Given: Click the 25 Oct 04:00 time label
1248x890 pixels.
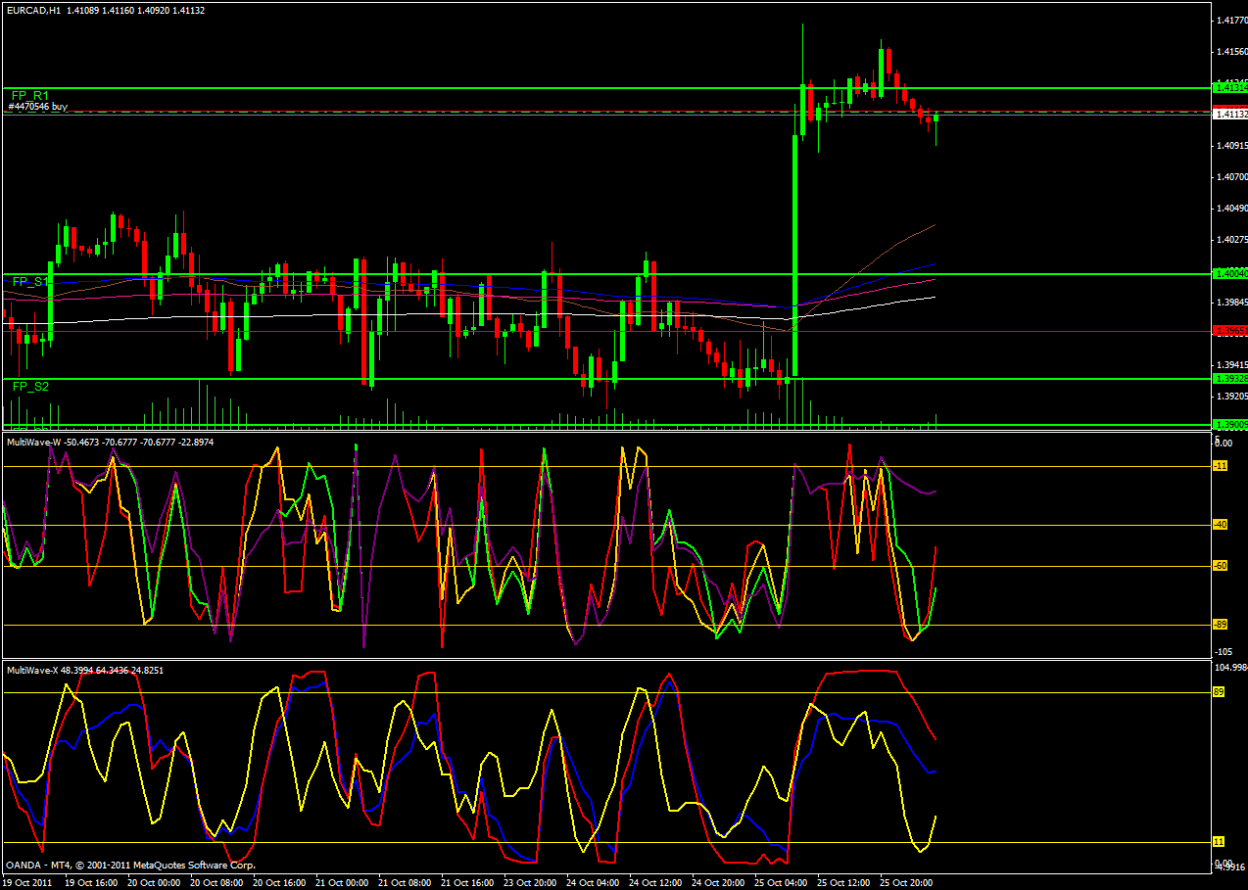Looking at the screenshot, I should [782, 881].
